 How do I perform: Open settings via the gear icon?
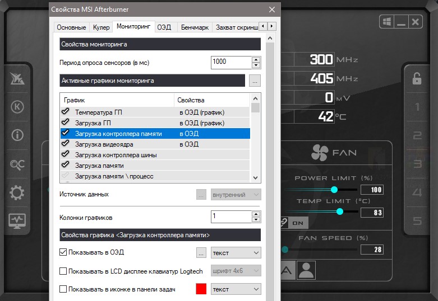point(17,192)
